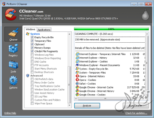Click the 7 254 KB size value
Viewport: 154px width, 118px height.
click(x=134, y=73)
